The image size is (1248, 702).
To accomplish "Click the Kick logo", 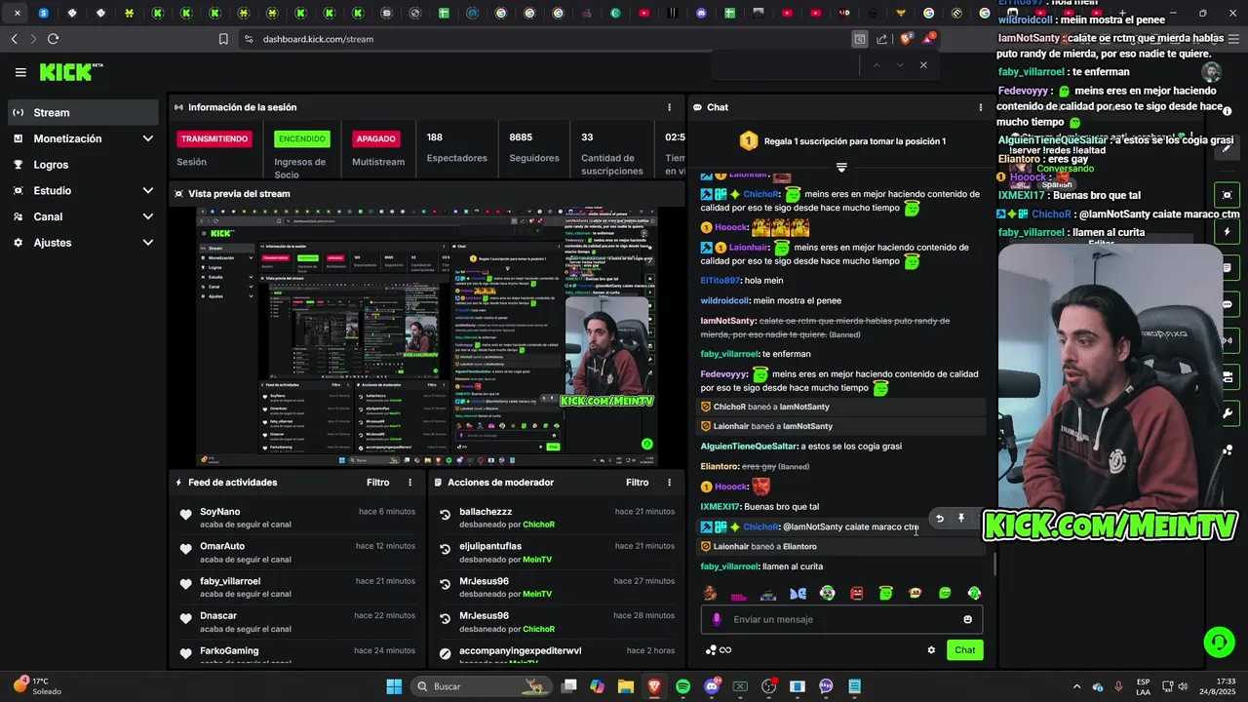I will click(71, 72).
